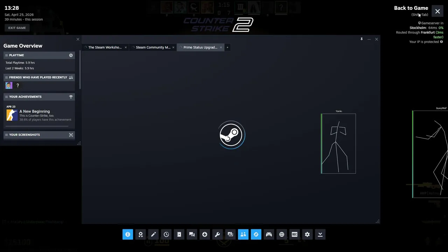Click the 13:28 clock text
This screenshot has width=448, height=252.
12,8
